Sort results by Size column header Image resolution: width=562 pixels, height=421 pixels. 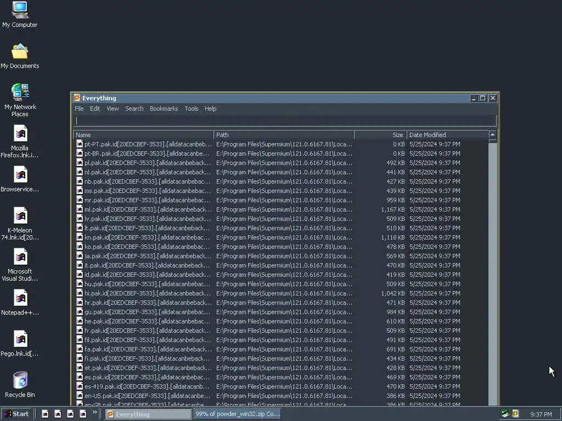point(381,135)
